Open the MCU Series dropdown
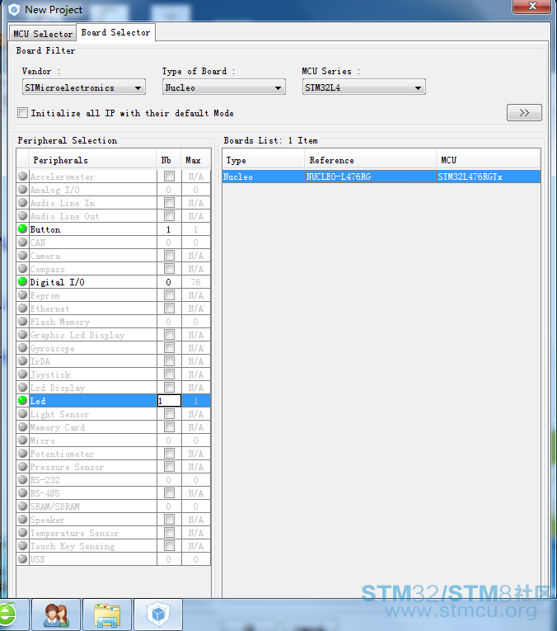Screen dimensions: 557x631 (363, 87)
